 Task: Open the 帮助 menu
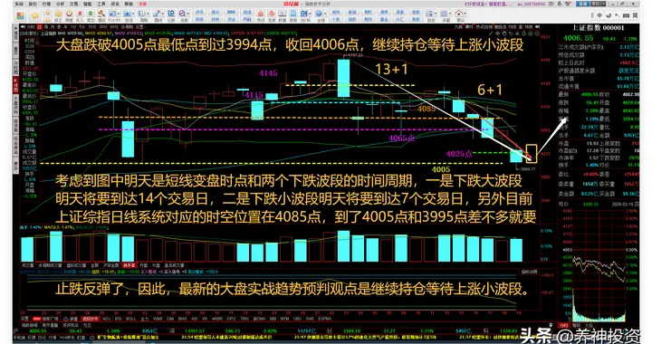coord(129,4)
